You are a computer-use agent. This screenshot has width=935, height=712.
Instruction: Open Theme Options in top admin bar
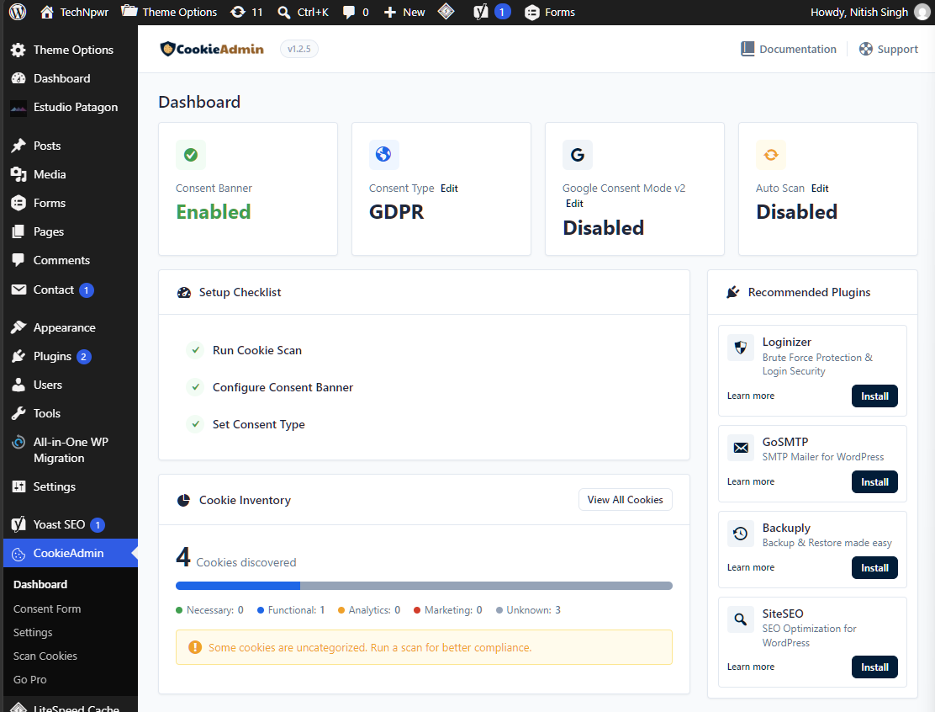click(169, 12)
